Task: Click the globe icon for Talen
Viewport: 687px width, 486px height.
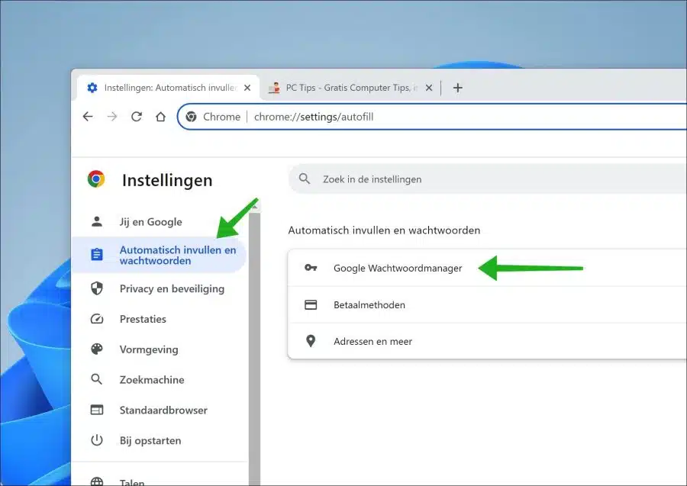Action: click(96, 481)
